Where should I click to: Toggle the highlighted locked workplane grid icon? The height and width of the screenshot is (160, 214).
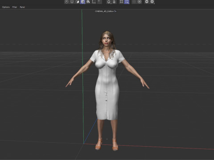[127, 2]
